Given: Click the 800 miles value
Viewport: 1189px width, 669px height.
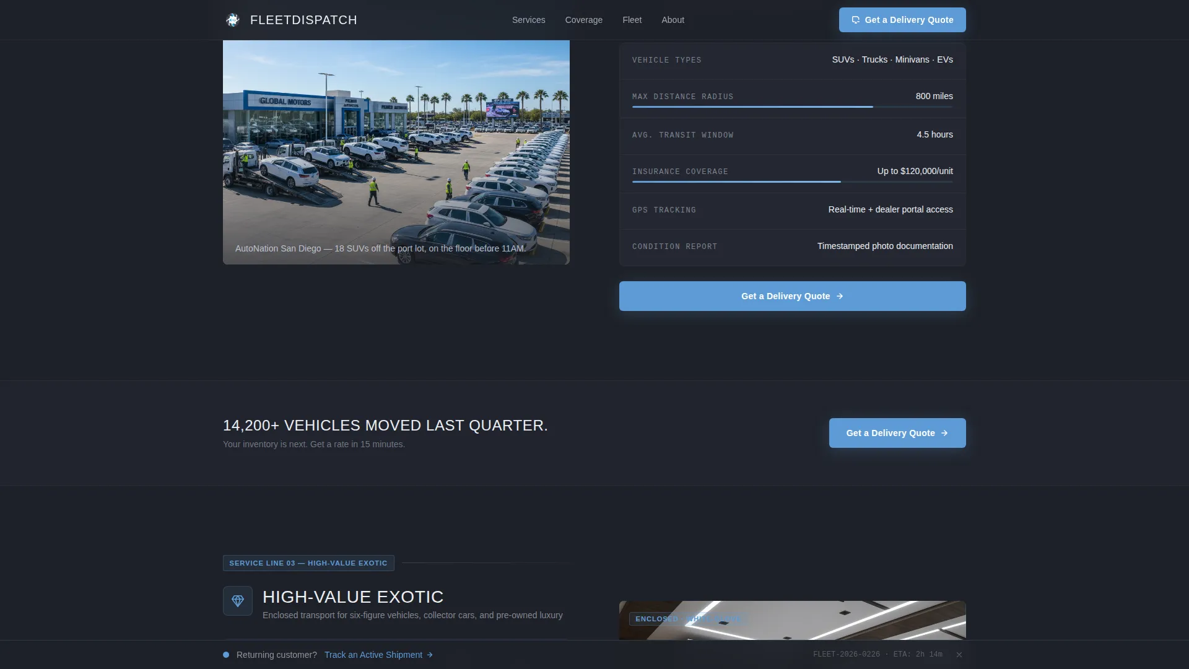Looking at the screenshot, I should click(x=934, y=96).
